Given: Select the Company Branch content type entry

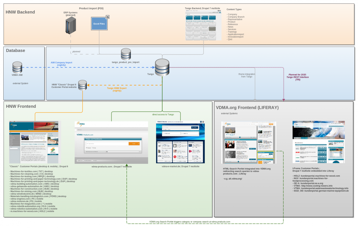Looking at the screenshot, I should click(236, 17).
